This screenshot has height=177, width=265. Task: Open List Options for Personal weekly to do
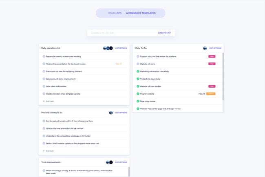pos(121,113)
